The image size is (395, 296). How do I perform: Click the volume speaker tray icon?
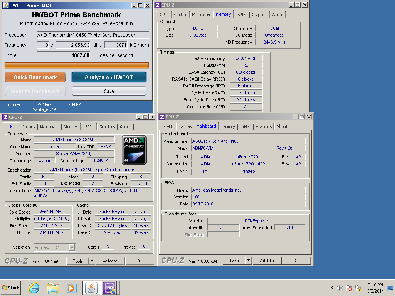tap(339, 288)
